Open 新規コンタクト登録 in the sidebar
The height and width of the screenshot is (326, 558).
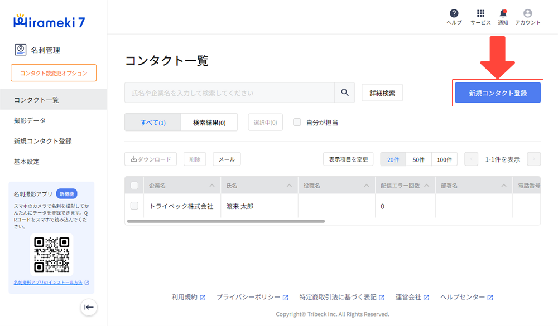54,141
